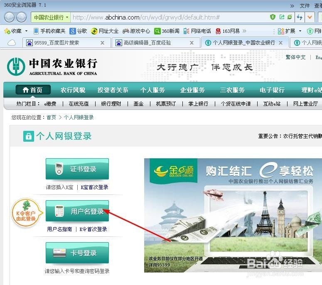Click the 网上营业厅 link
Viewport: 322px width, 285px height.
point(305,104)
